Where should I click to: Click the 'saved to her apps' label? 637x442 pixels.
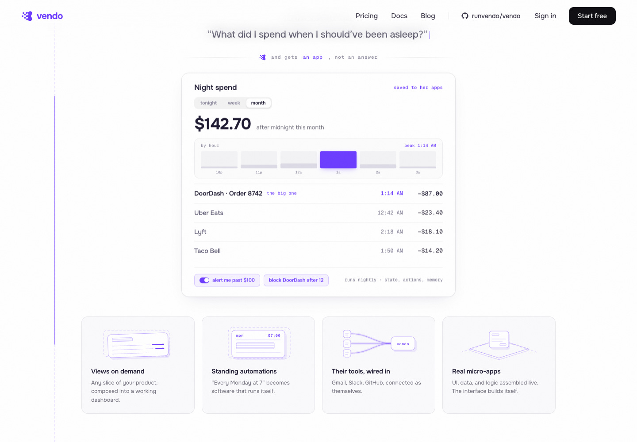[418, 88]
